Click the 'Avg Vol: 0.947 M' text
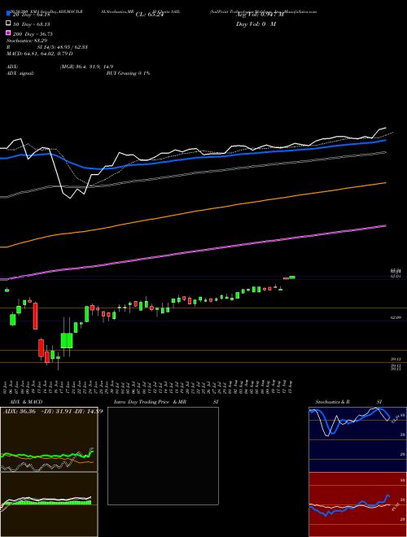The image size is (407, 537). pos(260,15)
